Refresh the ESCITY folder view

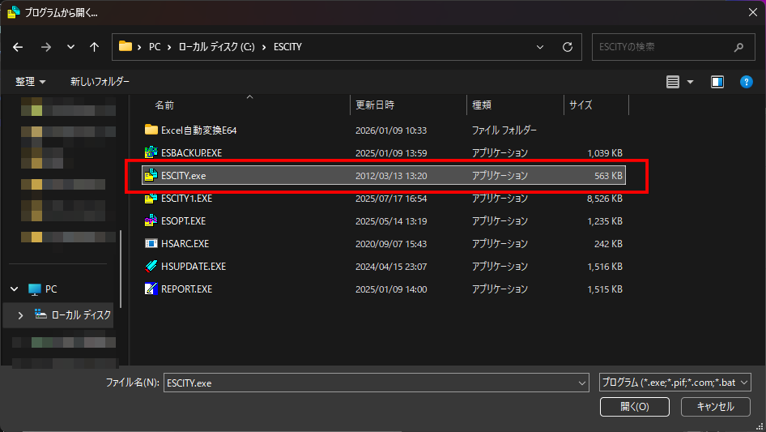click(x=567, y=47)
